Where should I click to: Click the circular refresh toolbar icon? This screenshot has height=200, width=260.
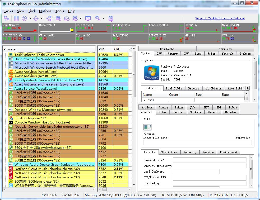pyautogui.click(x=25, y=18)
